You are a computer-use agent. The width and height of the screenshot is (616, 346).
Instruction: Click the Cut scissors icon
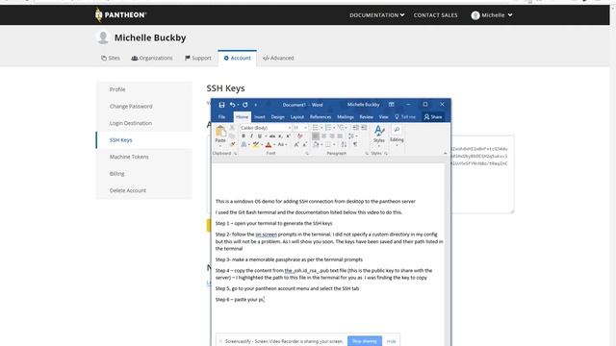(x=232, y=128)
